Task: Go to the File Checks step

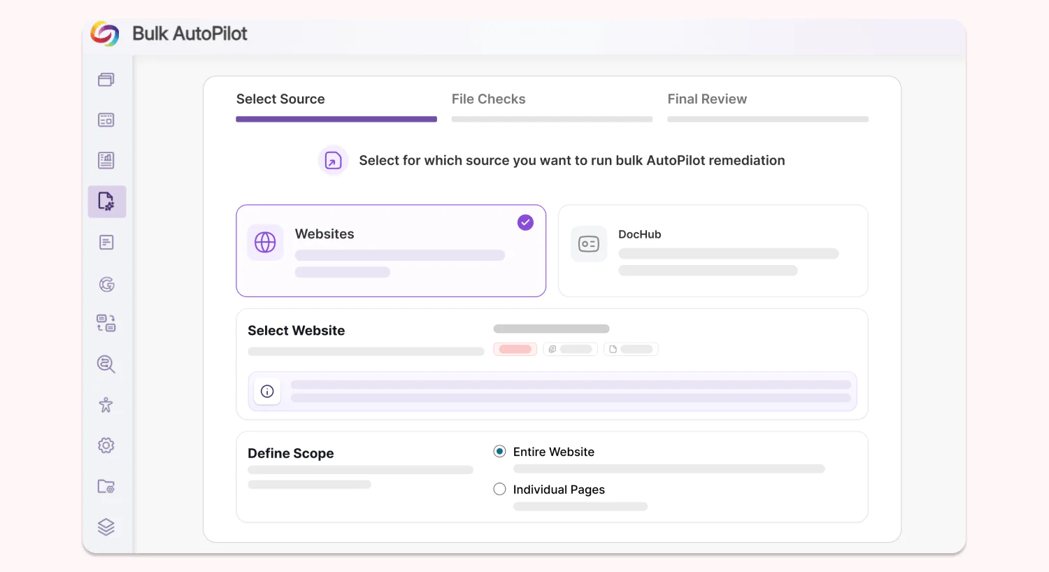Action: click(489, 99)
